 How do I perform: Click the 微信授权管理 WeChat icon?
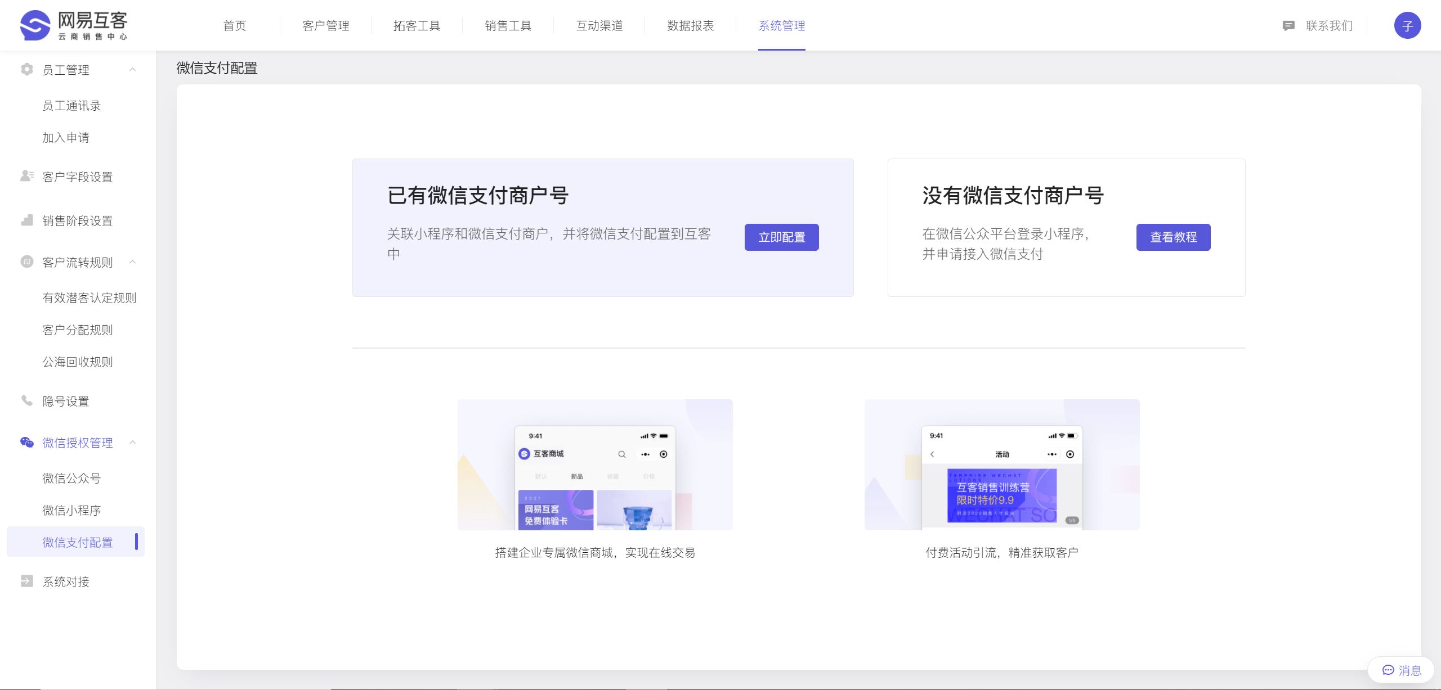[26, 442]
